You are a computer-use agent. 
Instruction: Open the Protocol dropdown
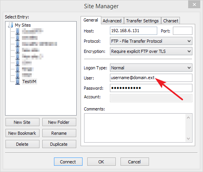pos(151,41)
